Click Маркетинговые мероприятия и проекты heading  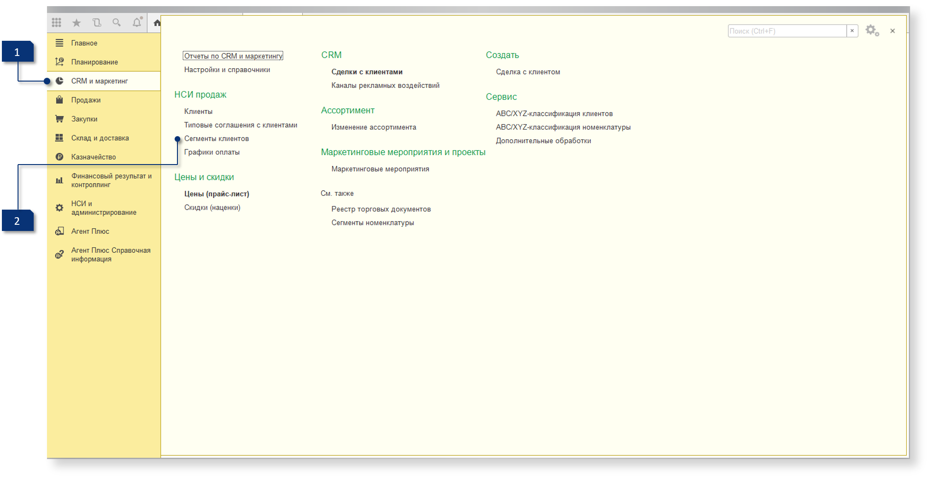[403, 152]
